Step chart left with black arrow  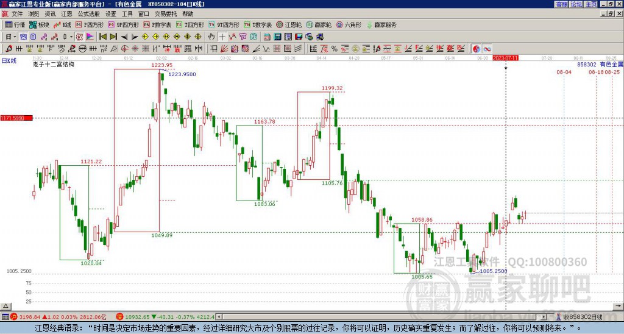[124, 37]
